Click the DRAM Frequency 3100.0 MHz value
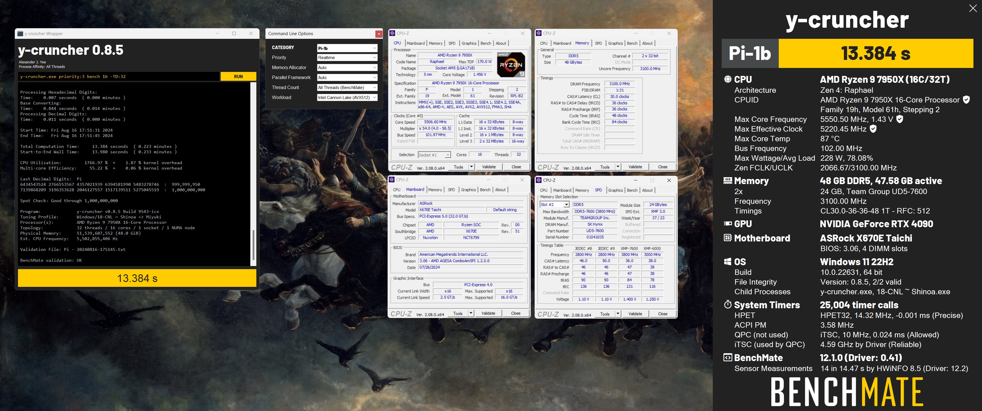 [619, 84]
